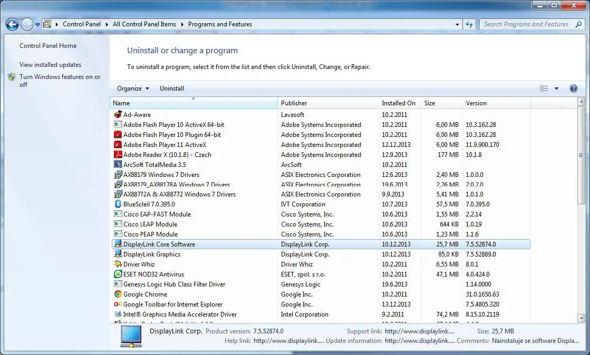Go to Control Panel Home
This screenshot has height=355, width=590.
pyautogui.click(x=48, y=46)
